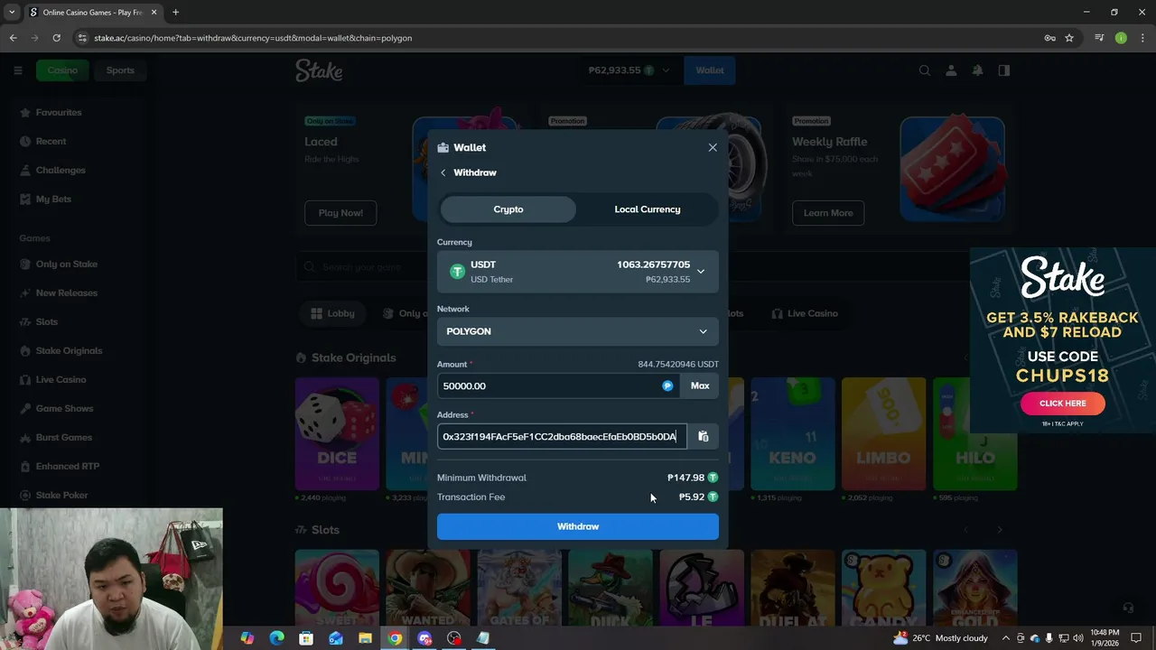The width and height of the screenshot is (1156, 650).
Task: Open Burst Games in sidebar
Action: point(63,438)
